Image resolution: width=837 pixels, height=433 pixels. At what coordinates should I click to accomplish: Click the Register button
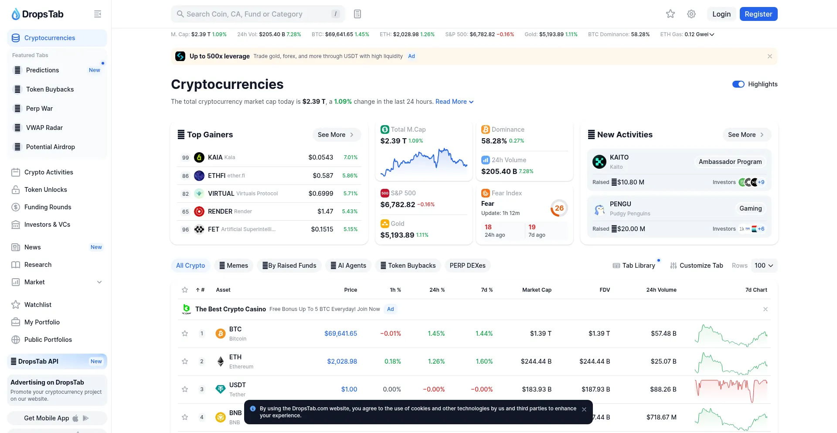759,14
